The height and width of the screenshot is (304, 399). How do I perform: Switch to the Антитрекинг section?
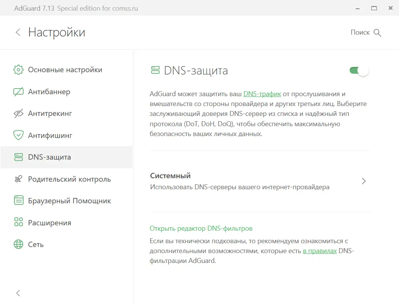[x=66, y=114]
